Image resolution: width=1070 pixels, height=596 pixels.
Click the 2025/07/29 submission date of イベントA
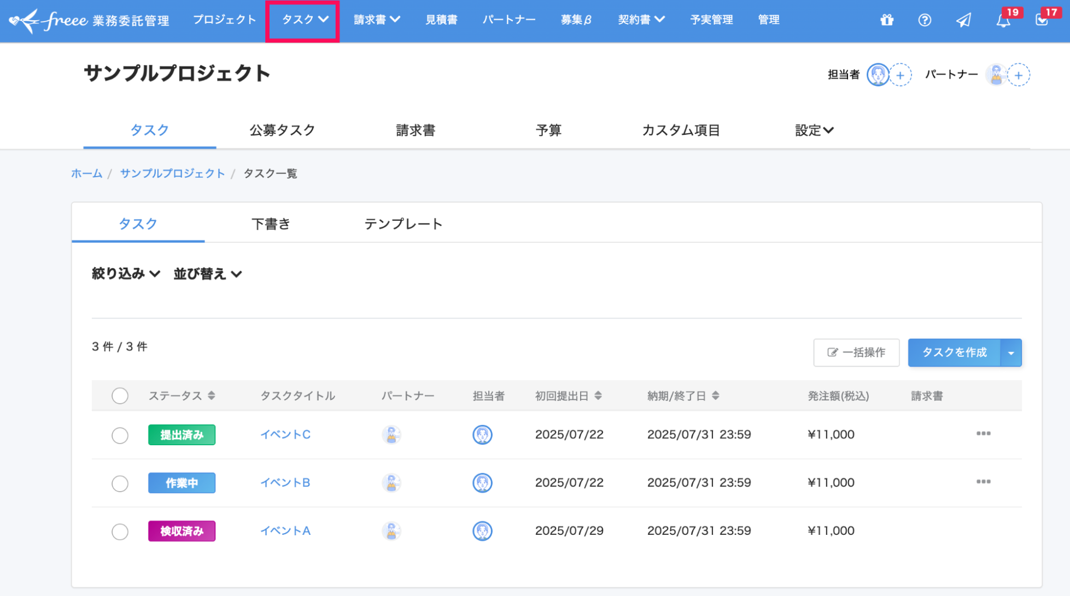569,531
